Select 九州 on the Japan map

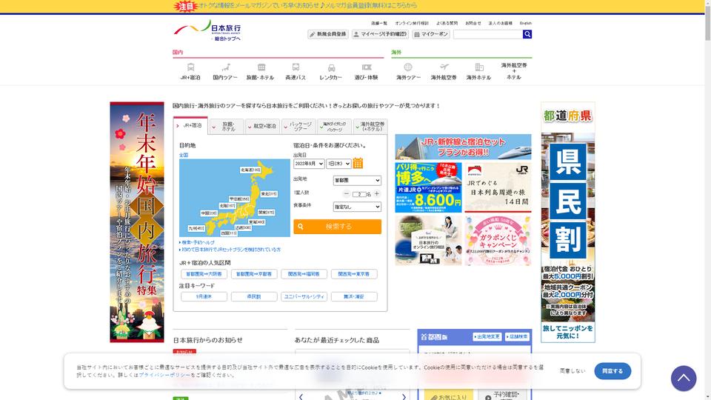coord(197,229)
